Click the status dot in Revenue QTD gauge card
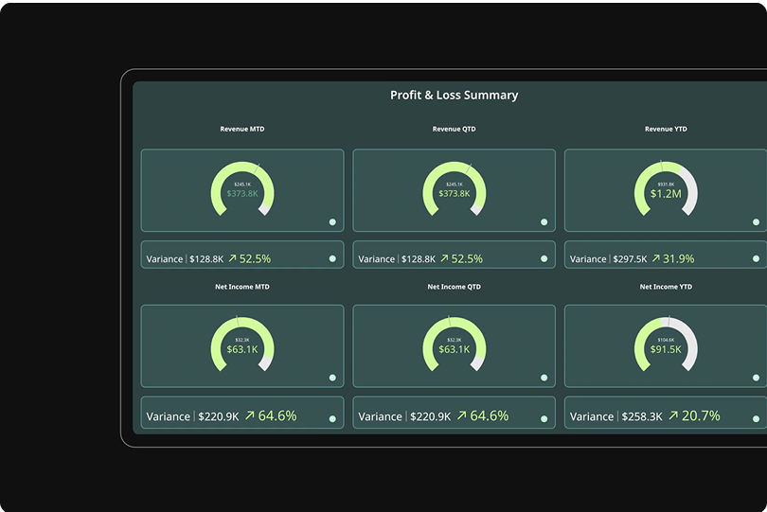Screen dimensions: 767x512 (x=544, y=222)
